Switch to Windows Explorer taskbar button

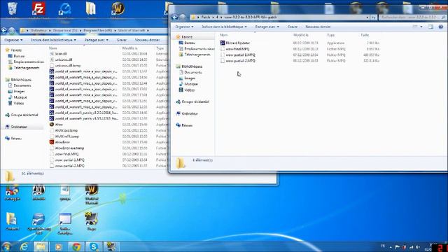click(x=41, y=247)
